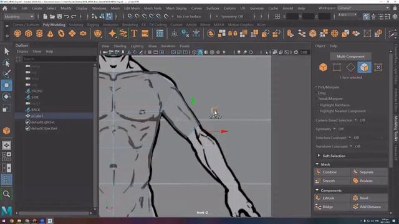
Task: Switch to Face selection mode in toolkit
Action: click(x=364, y=67)
